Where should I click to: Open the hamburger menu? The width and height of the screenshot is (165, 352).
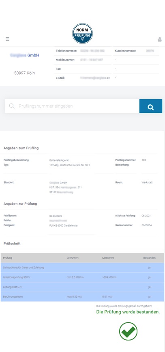tap(7, 39)
